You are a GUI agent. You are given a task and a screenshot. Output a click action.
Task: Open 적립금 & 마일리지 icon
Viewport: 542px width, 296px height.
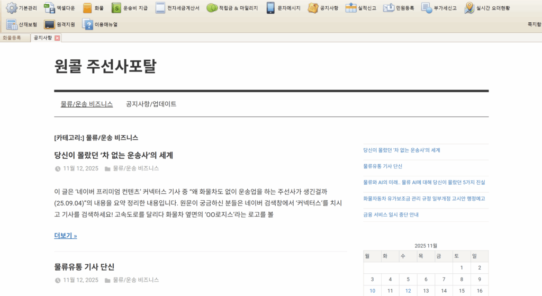click(212, 8)
